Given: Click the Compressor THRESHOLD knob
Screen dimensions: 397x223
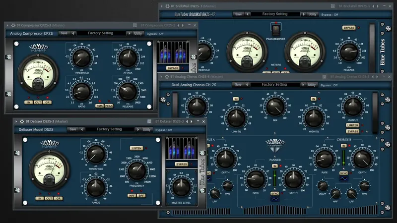Looking at the screenshot, I should click(x=81, y=58).
